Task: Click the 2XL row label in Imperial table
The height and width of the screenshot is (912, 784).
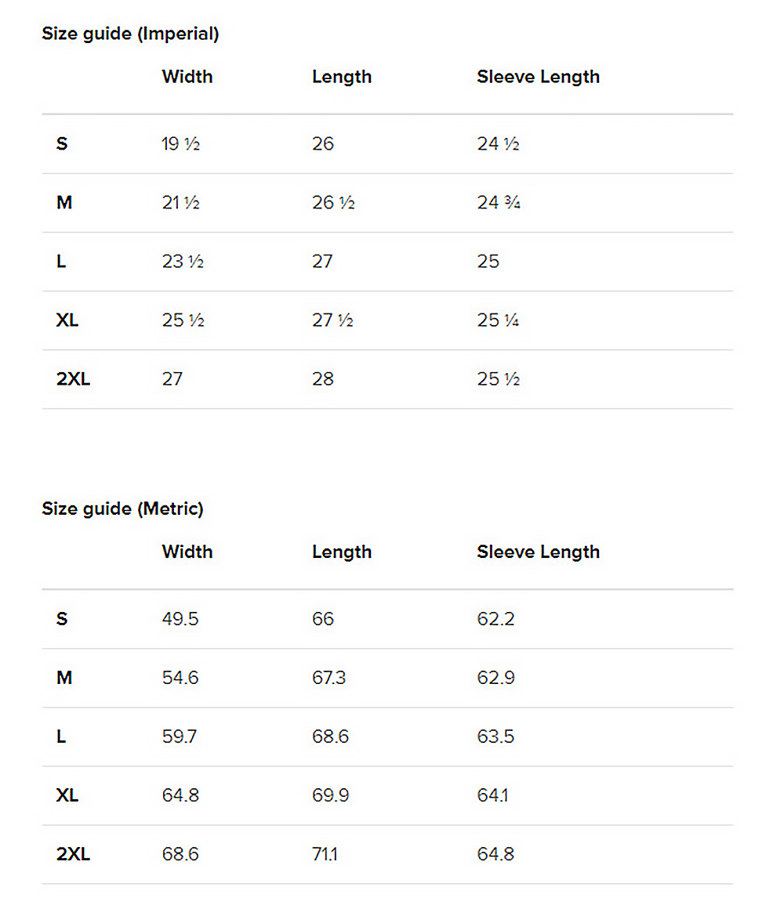Action: point(73,379)
